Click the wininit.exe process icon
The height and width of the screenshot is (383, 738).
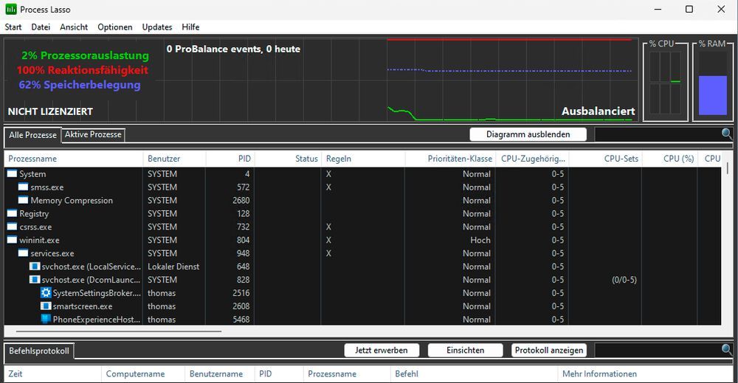13,240
